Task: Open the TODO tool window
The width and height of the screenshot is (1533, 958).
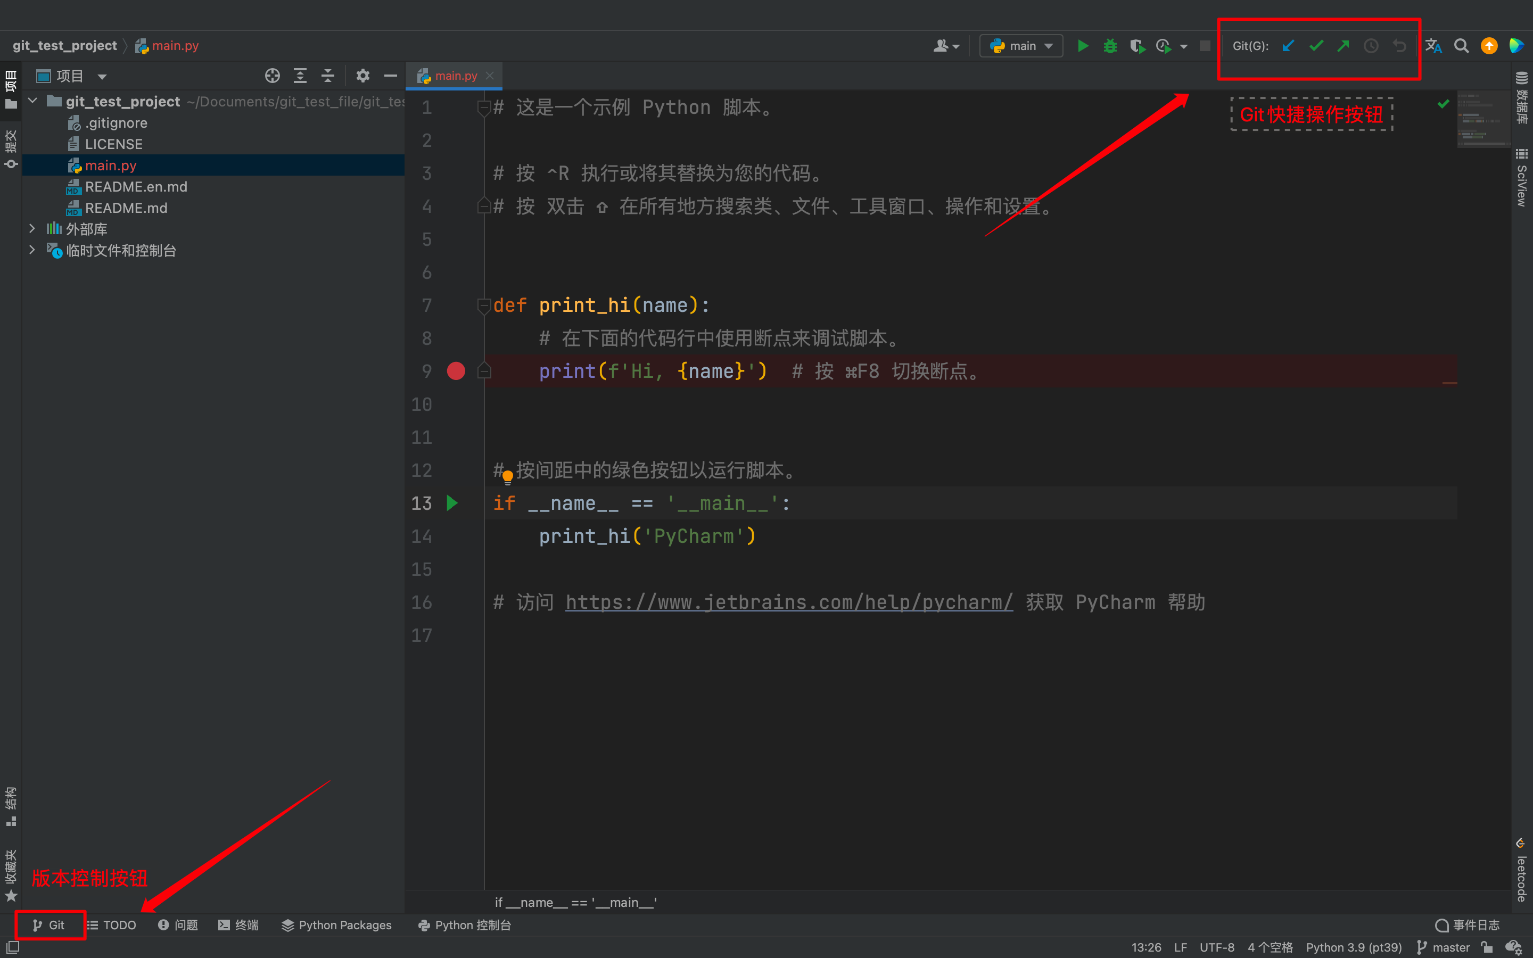Action: [111, 925]
